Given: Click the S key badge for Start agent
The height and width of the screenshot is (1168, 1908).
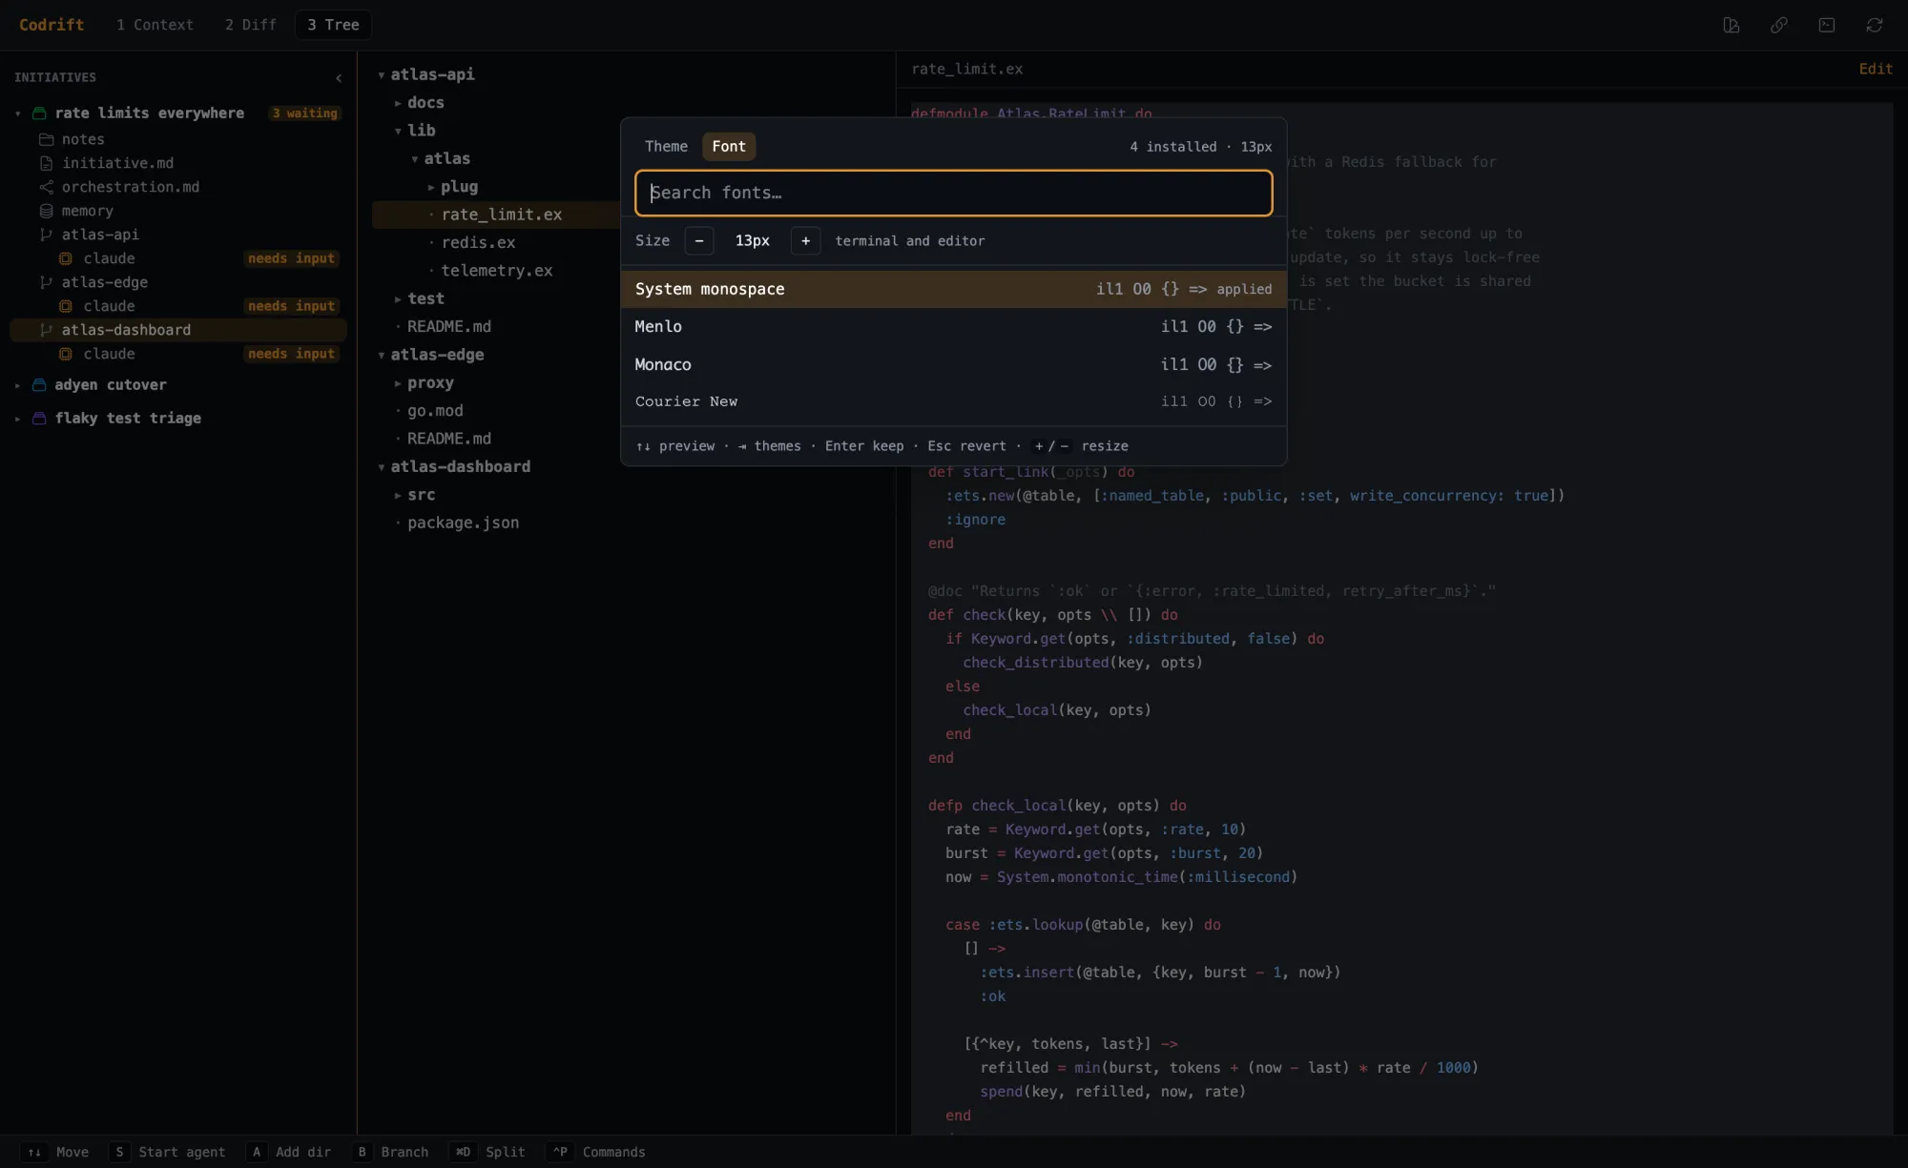Looking at the screenshot, I should [119, 1152].
